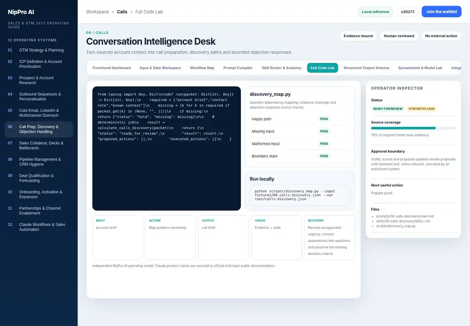
Task: Select Cold Email, LinkedIn & Multichannel Outreach
Action: pos(39,113)
